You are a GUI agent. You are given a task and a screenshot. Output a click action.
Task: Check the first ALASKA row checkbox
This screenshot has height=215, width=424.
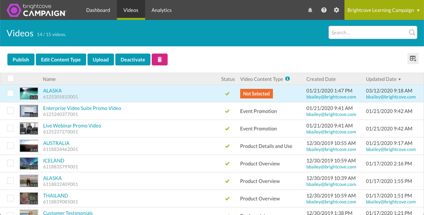[x=10, y=93]
